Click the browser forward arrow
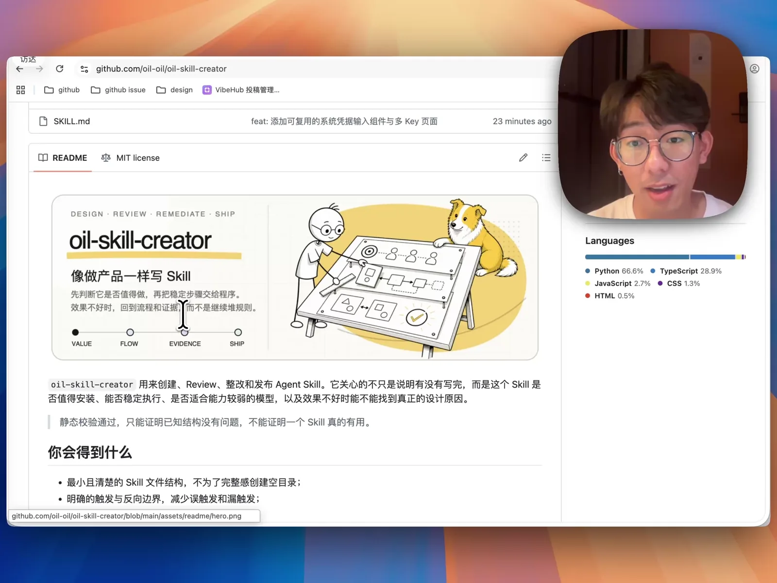 click(39, 69)
